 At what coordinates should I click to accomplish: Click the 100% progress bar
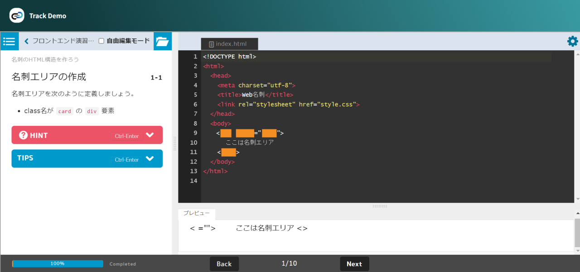tap(58, 264)
